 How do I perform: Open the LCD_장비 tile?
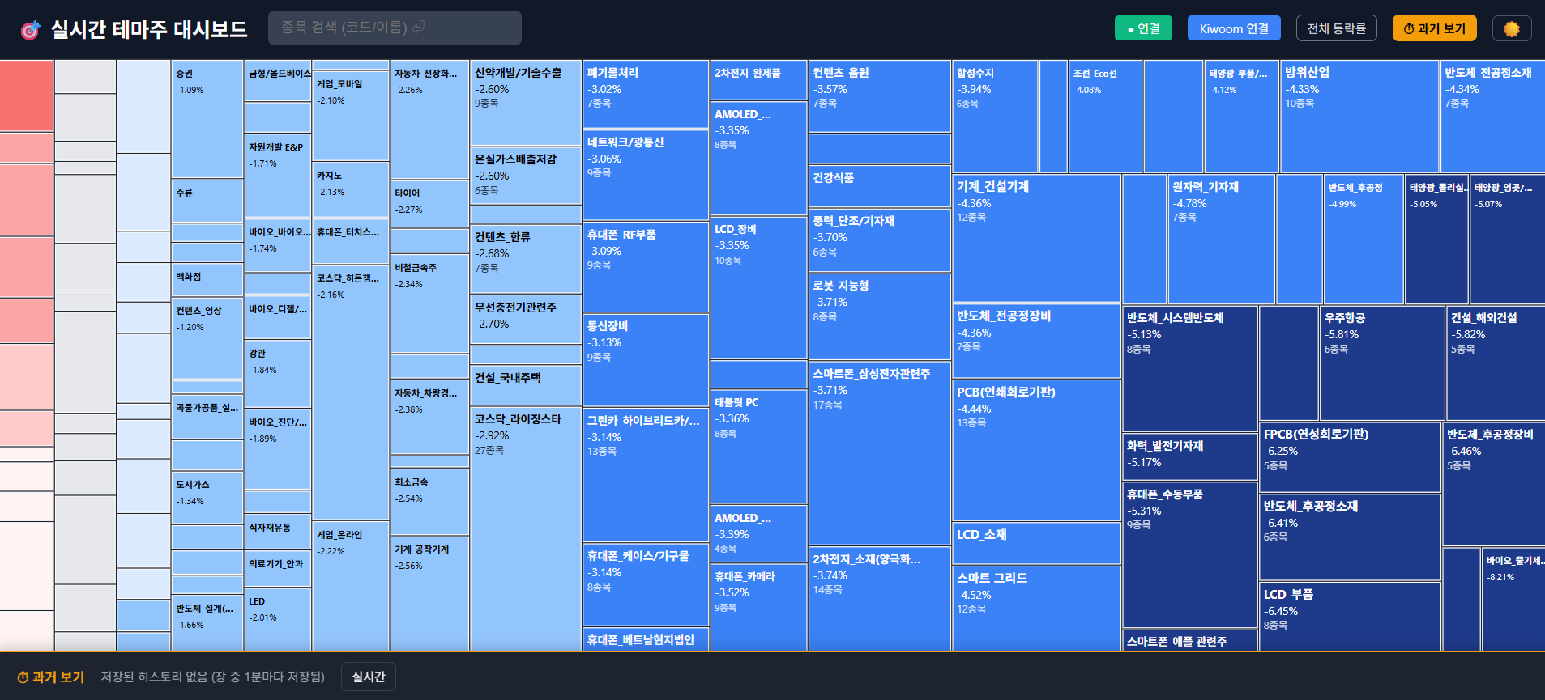click(758, 287)
